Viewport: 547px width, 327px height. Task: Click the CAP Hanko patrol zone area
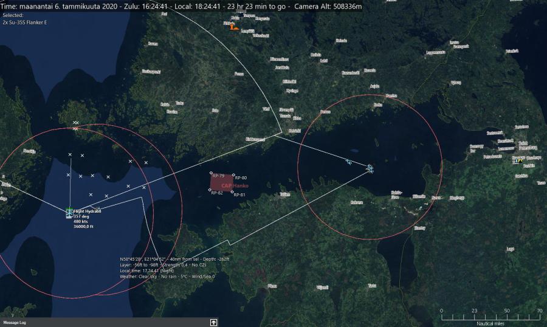(x=222, y=184)
